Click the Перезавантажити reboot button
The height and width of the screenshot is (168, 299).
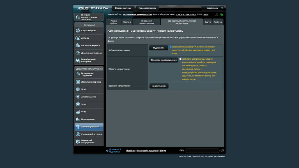point(148,8)
